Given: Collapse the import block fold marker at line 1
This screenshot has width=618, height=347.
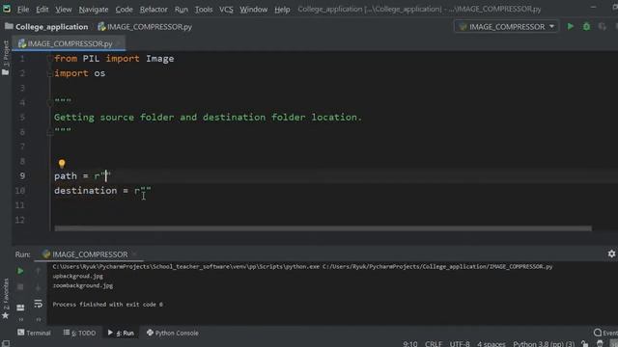Looking at the screenshot, I should point(49,59).
